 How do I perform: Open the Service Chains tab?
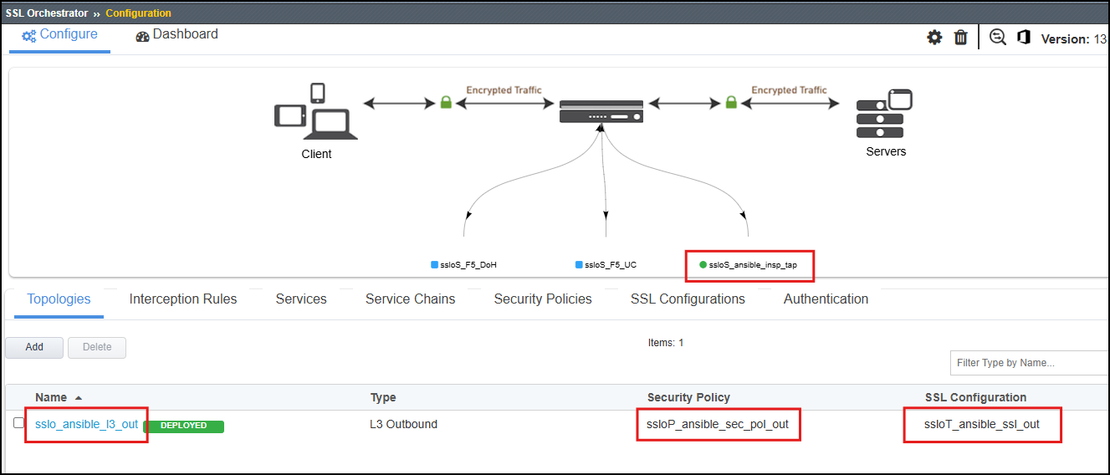tap(411, 299)
